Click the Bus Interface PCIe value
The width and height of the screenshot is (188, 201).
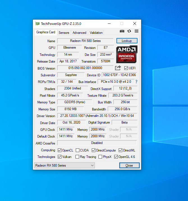coord(116,82)
